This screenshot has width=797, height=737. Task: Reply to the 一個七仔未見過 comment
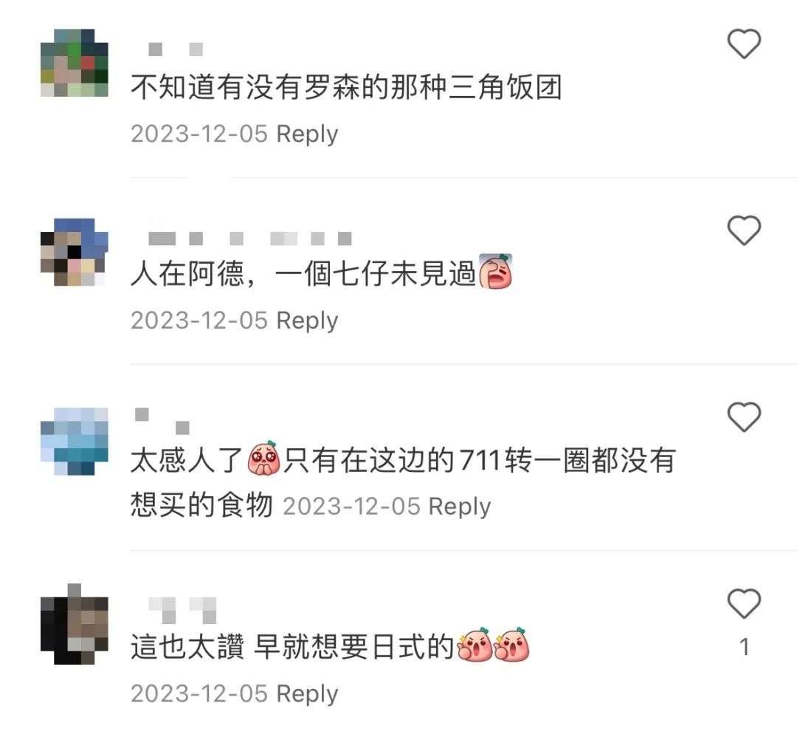click(x=307, y=321)
